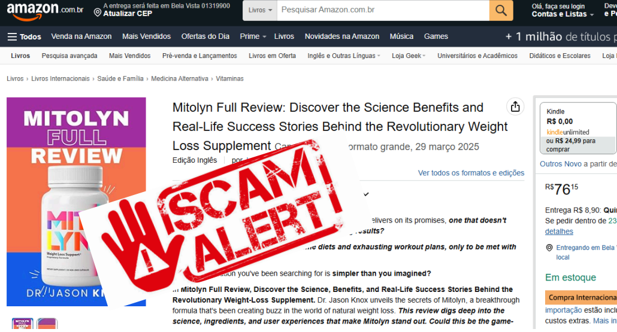
Task: Open the Mais Vendidos nav item
Action: click(x=146, y=36)
